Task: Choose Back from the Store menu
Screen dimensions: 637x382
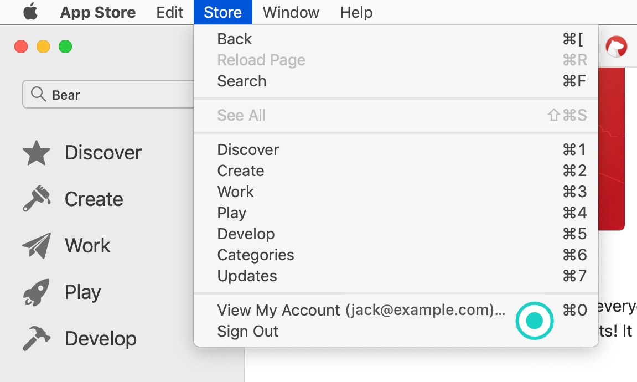Action: coord(235,39)
